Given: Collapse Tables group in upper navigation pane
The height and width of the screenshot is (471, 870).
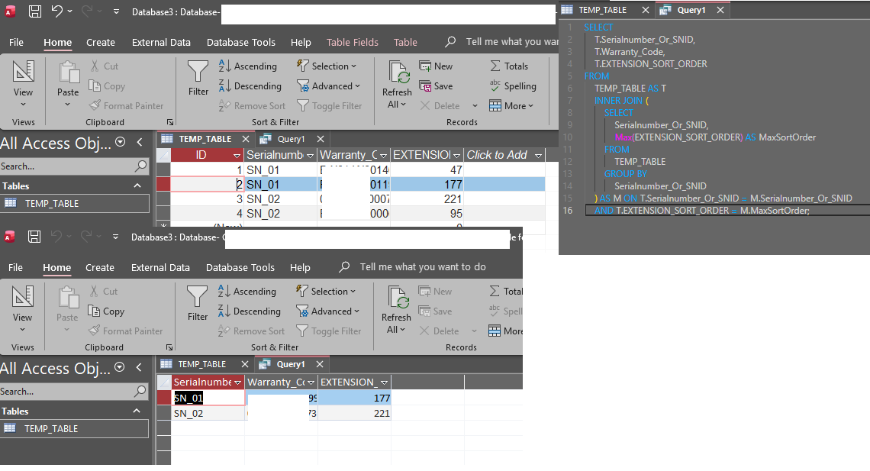Looking at the screenshot, I should click(x=137, y=185).
